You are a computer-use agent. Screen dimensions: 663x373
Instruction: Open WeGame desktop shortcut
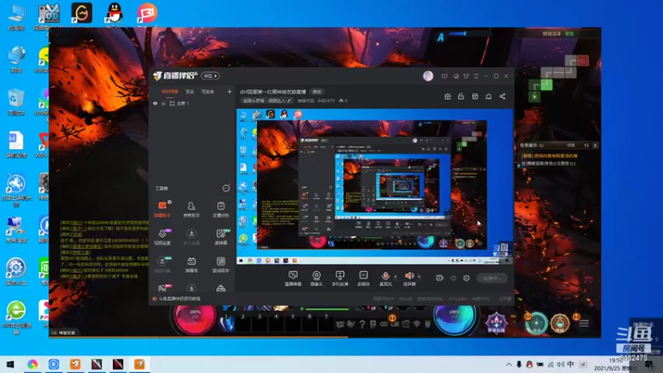coord(81,15)
